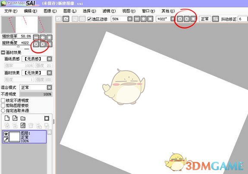Click the 抖动修正 value field
This screenshot has width=248, height=174.
[243, 19]
